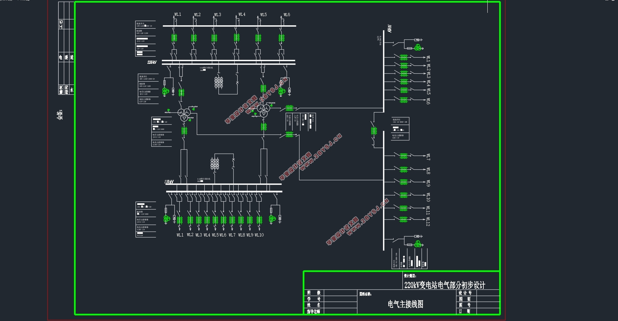This screenshot has height=321, width=618.
Task: Select the green current transformer on 220kV WL1 feeder
Action: click(174, 38)
